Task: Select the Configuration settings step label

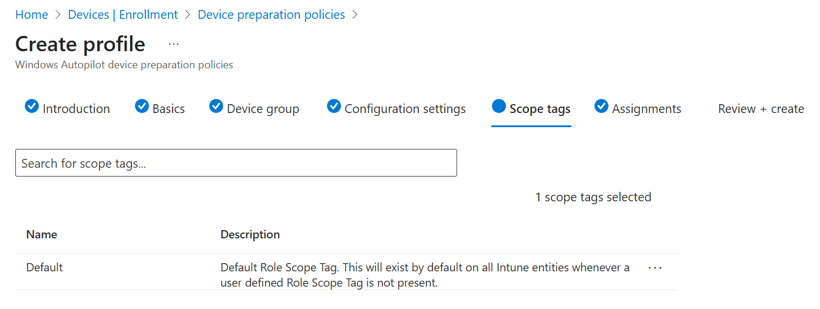Action: tap(405, 109)
